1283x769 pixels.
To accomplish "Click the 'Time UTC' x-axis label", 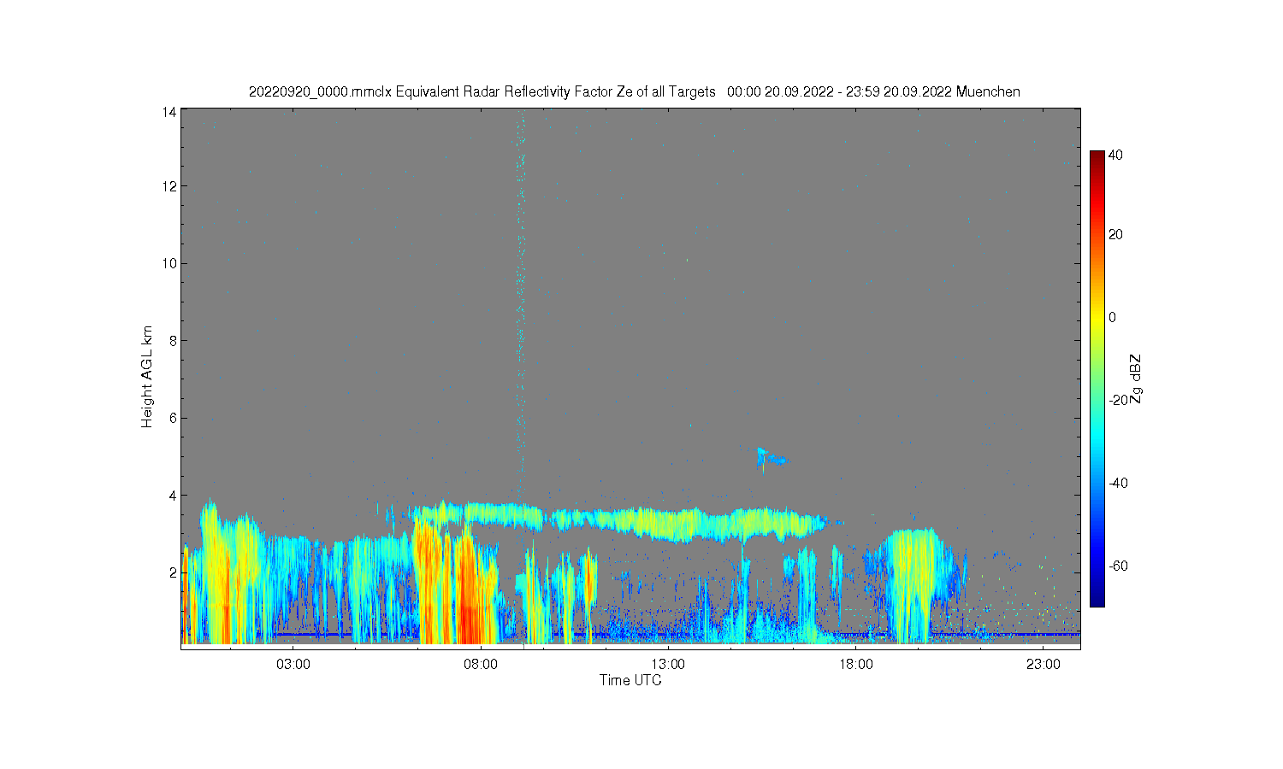I will click(x=630, y=680).
